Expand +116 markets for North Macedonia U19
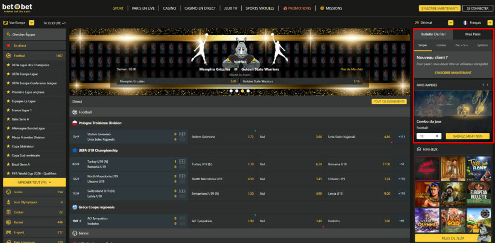This screenshot has height=243, width=495. point(402,179)
